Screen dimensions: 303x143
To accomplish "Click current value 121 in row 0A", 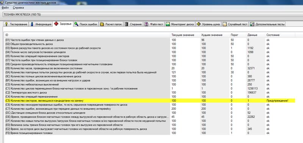I will point(173,72).
